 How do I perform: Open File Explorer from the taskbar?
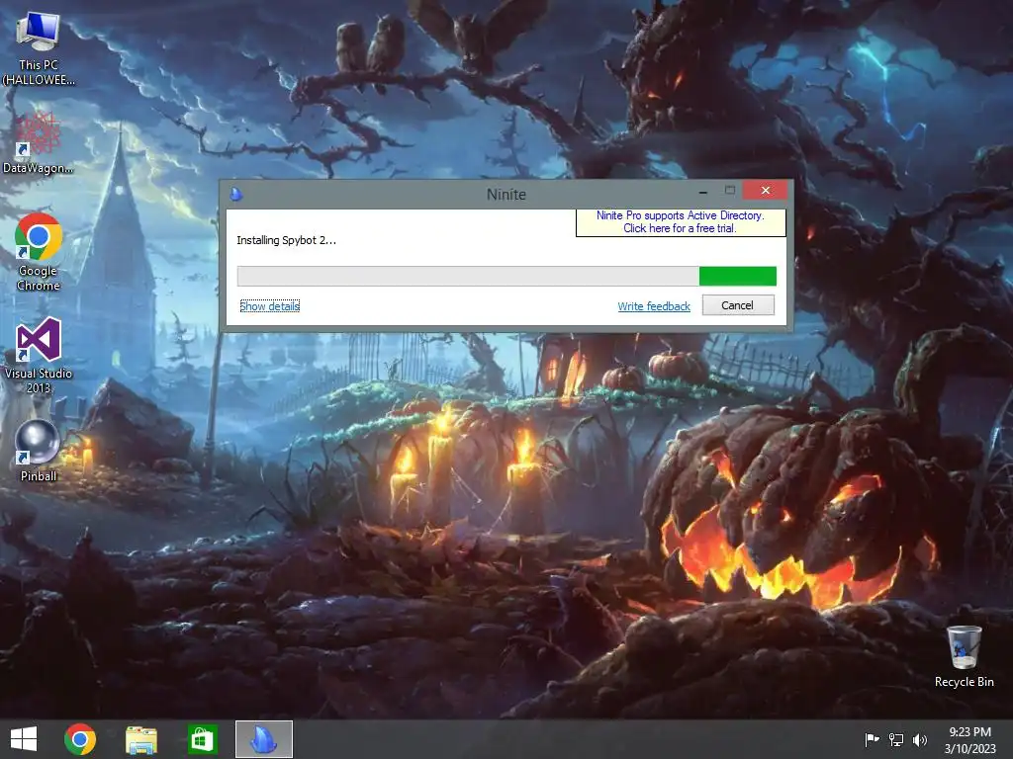tap(140, 739)
